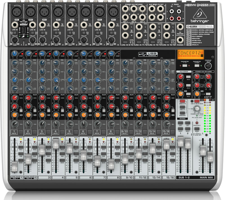This screenshot has width=225, height=200.
Task: Click the MAIN MIX right fader
Action: 210,157
